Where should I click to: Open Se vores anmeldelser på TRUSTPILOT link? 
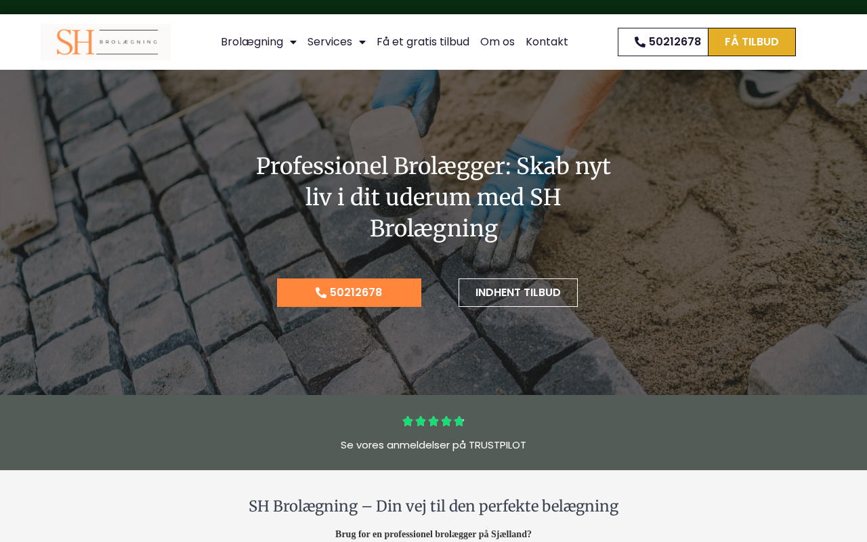433,445
